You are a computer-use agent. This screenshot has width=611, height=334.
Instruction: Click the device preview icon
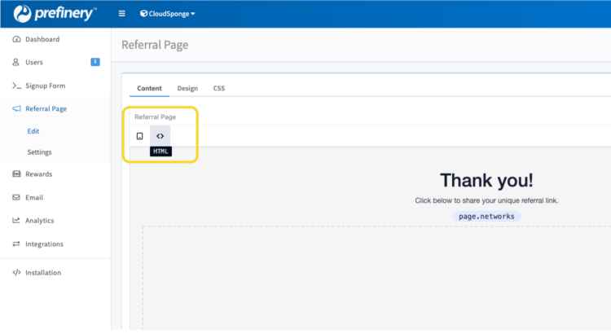(139, 136)
